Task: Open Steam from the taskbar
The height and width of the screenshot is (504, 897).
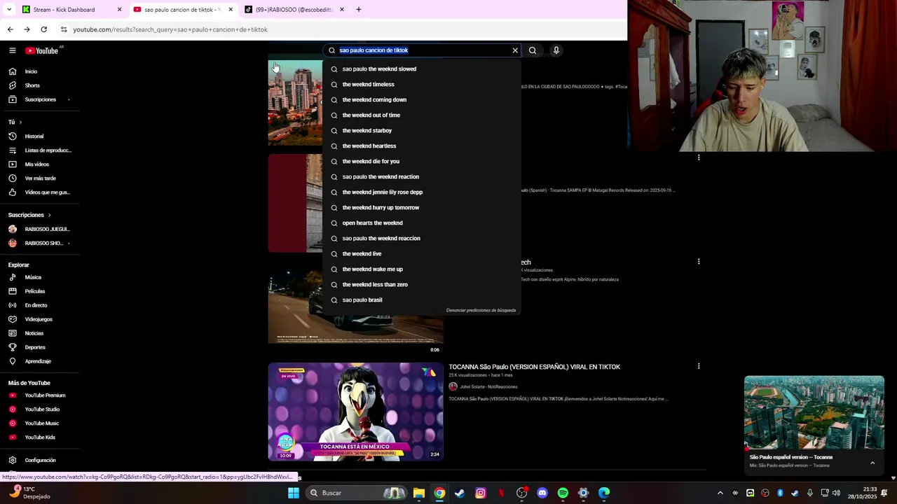Action: click(x=460, y=493)
